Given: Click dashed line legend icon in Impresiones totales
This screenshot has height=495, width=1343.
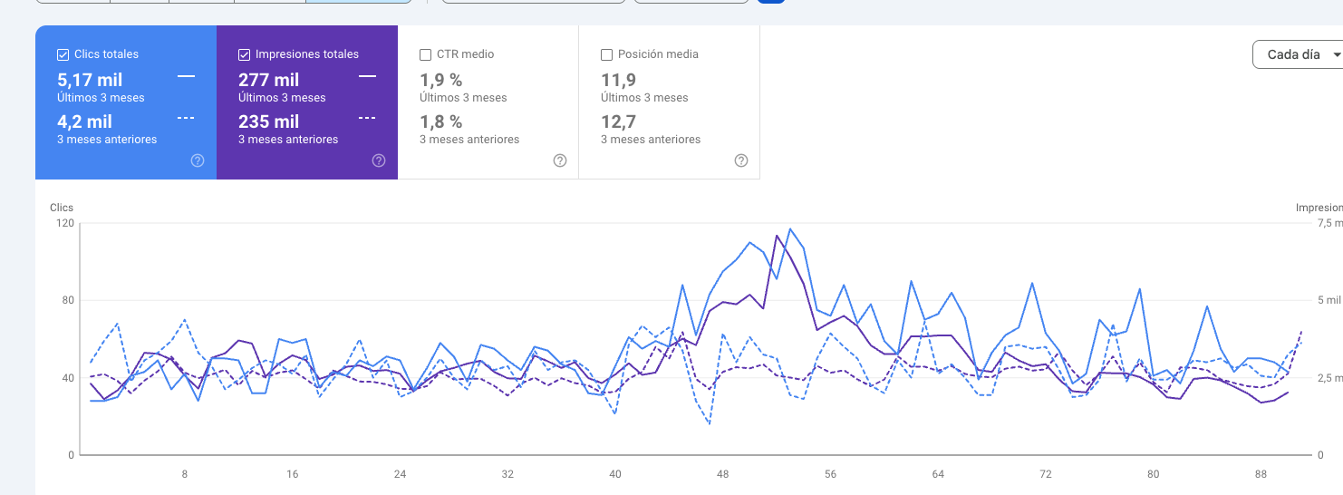Looking at the screenshot, I should tap(367, 119).
